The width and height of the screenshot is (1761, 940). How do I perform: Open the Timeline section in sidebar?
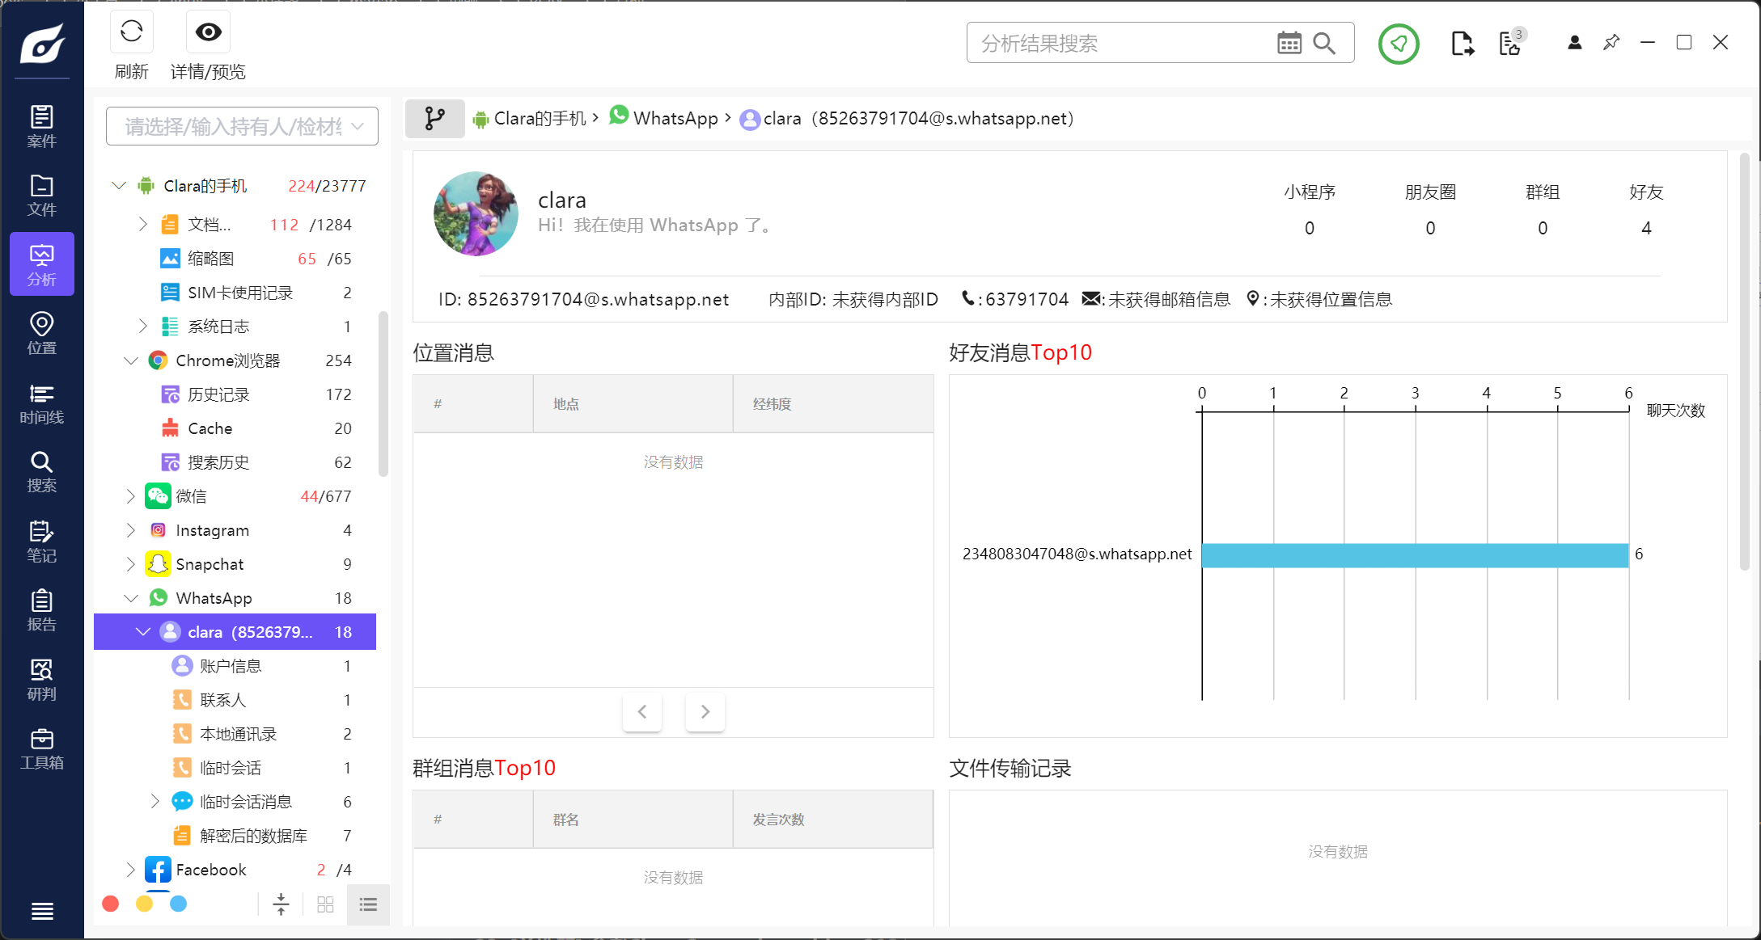pyautogui.click(x=41, y=403)
